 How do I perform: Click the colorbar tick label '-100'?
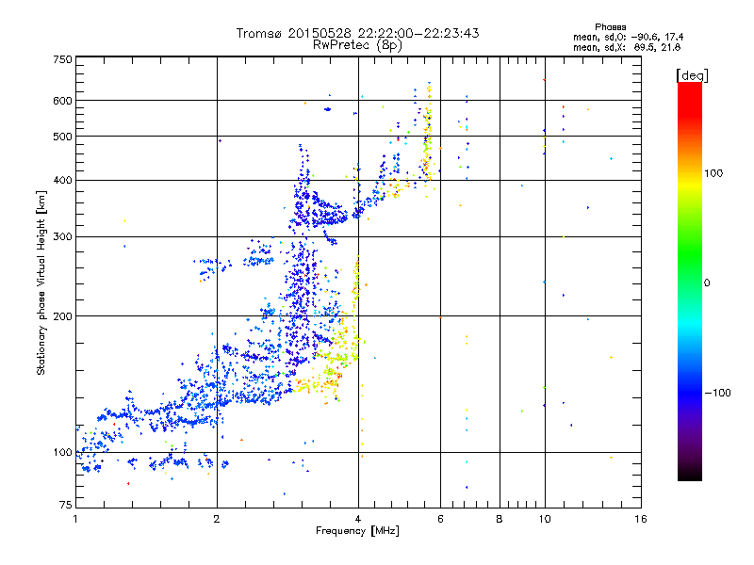[x=717, y=393]
